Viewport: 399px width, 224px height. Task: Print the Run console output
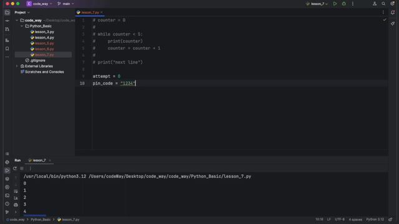click(16, 205)
